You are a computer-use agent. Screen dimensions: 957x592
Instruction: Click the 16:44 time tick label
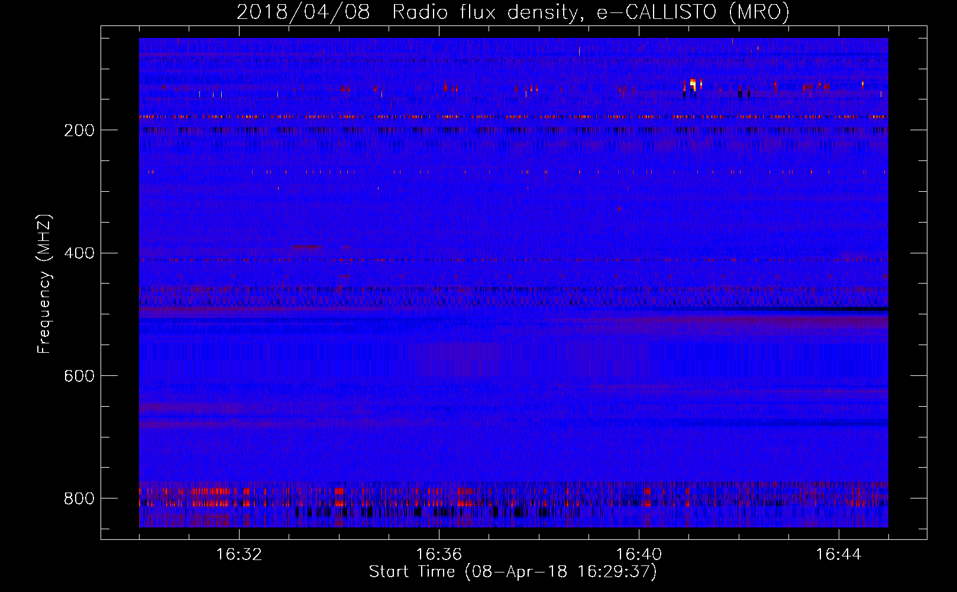tap(839, 555)
